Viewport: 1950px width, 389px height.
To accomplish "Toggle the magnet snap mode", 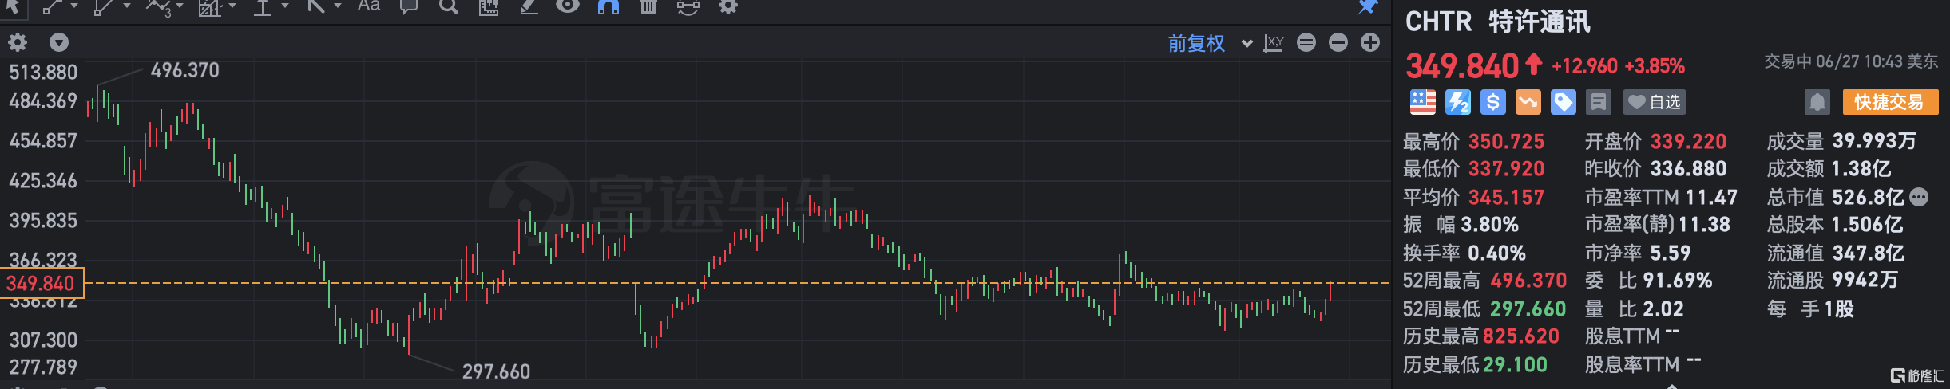I will (x=608, y=7).
